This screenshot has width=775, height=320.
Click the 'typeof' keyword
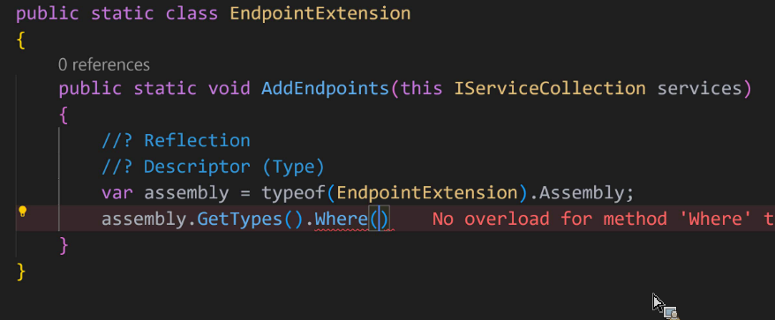[294, 193]
